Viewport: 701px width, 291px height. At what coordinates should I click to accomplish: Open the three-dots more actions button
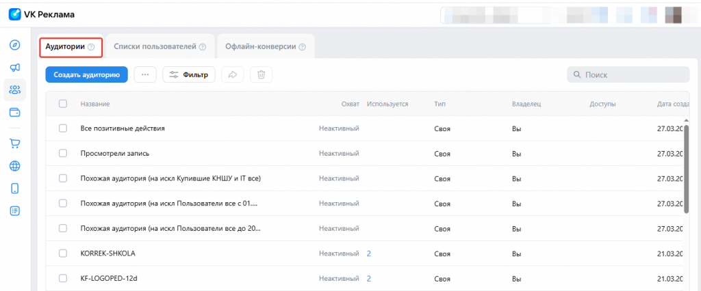(x=145, y=74)
